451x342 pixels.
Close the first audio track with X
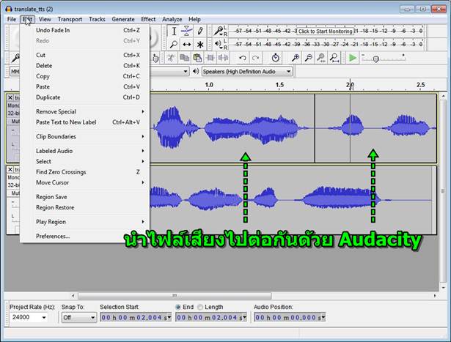click(10, 97)
